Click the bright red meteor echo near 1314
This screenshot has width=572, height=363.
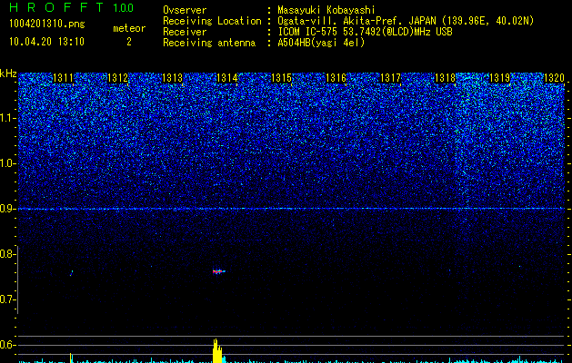[x=219, y=271]
